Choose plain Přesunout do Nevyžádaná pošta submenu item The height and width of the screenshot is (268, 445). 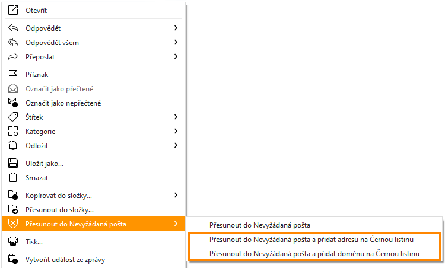tap(260, 225)
